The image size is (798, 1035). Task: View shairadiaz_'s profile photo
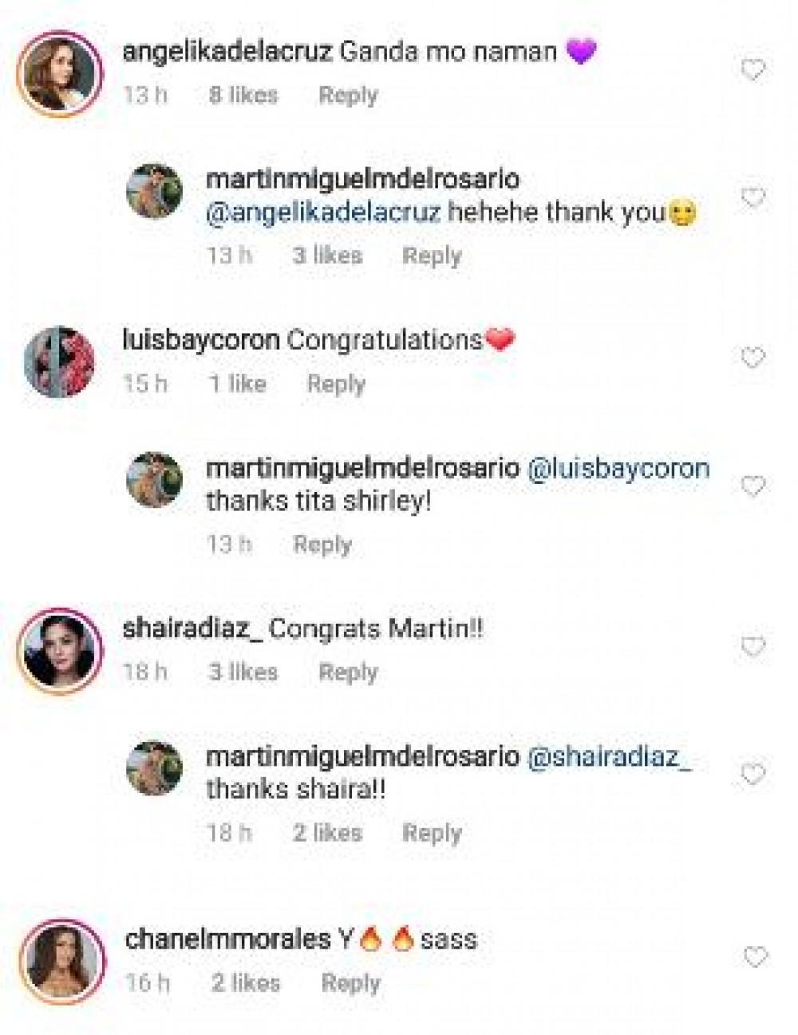pos(61,649)
